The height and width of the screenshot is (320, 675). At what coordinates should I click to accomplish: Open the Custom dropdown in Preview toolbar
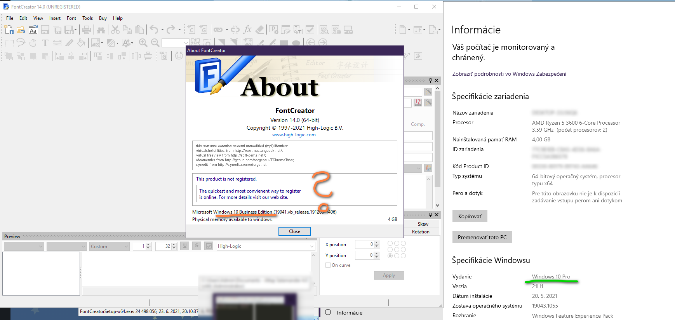pos(110,246)
